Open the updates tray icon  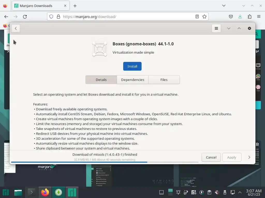pos(201,192)
